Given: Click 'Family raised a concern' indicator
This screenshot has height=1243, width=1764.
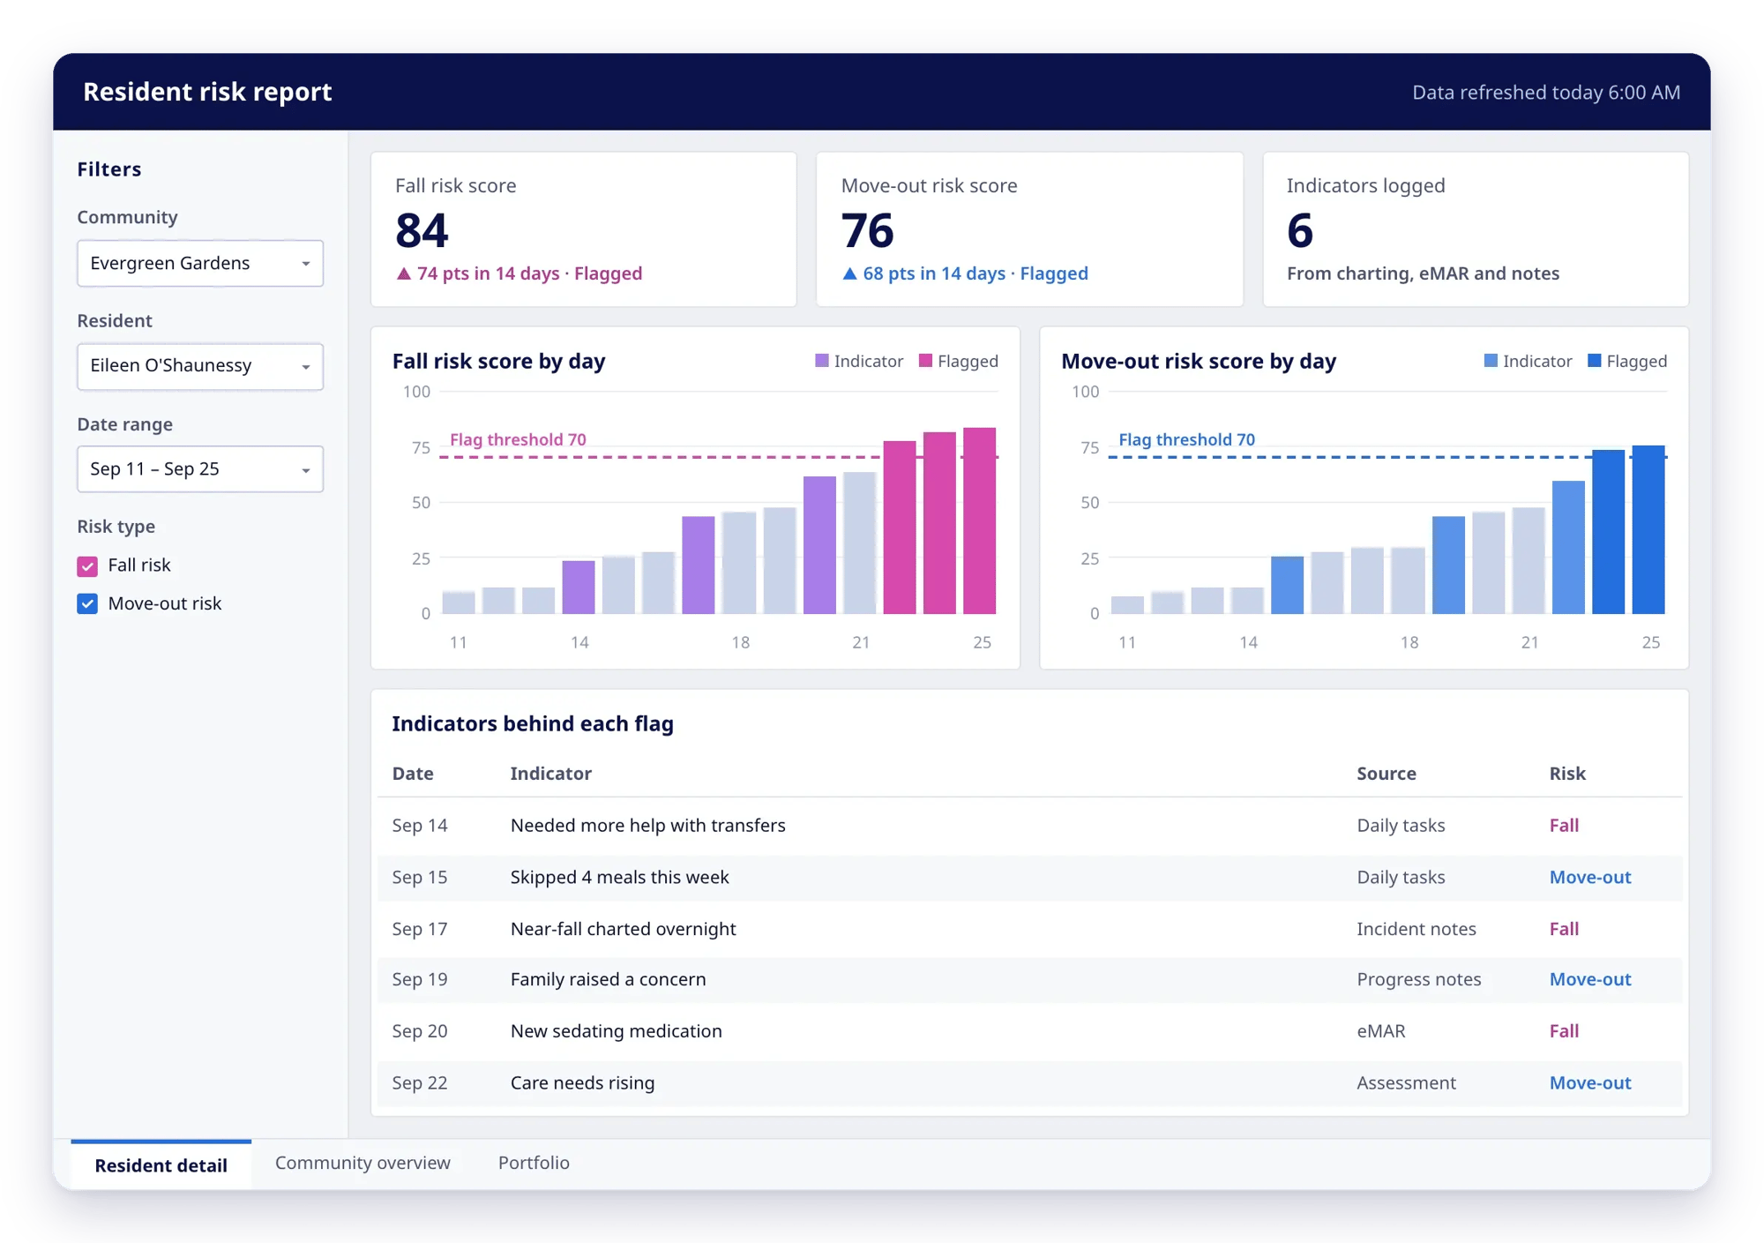Looking at the screenshot, I should pyautogui.click(x=608, y=979).
